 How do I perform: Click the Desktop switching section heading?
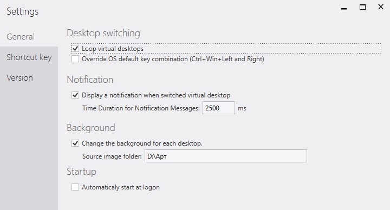pyautogui.click(x=103, y=33)
